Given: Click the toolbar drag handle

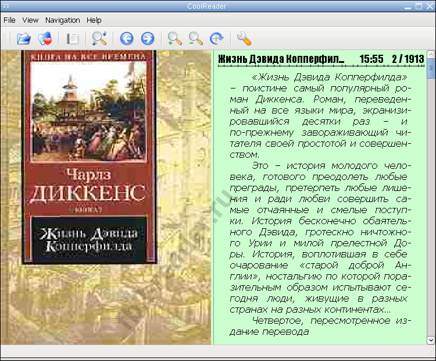Looking at the screenshot, I should tap(4, 38).
